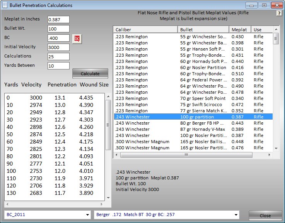Click the results table vertical scrollbar thumb
Image resolution: width=285 pixels, height=223 pixels.
click(x=108, y=125)
